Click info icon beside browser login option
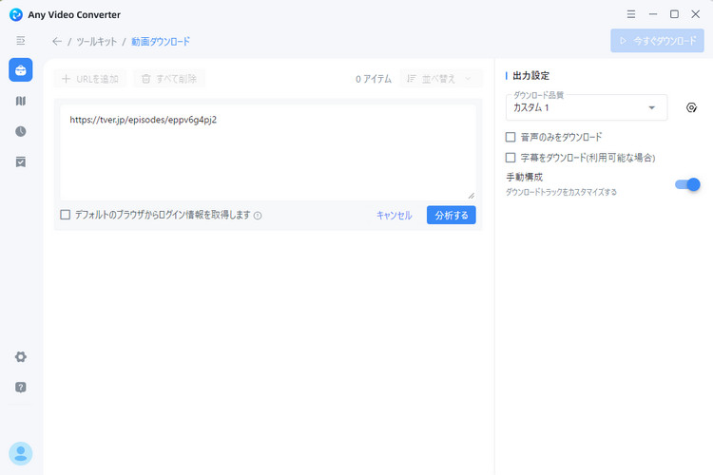713x475 pixels. tap(258, 216)
